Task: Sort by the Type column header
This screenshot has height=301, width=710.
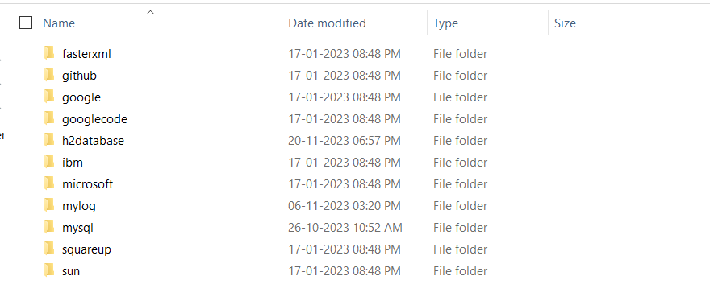Action: [445, 23]
